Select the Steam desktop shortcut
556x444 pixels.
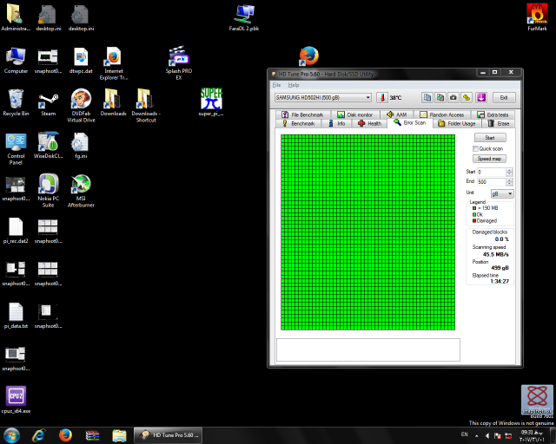coord(49,102)
